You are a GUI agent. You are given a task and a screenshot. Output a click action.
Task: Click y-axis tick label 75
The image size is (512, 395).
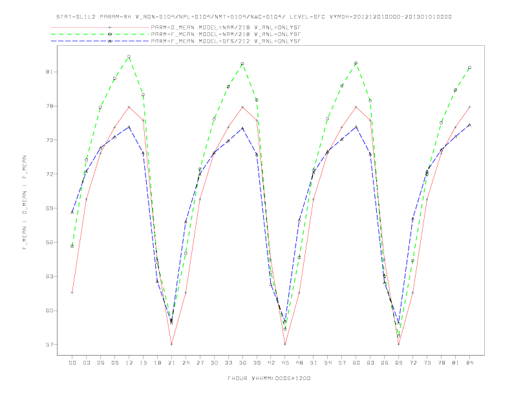49,140
